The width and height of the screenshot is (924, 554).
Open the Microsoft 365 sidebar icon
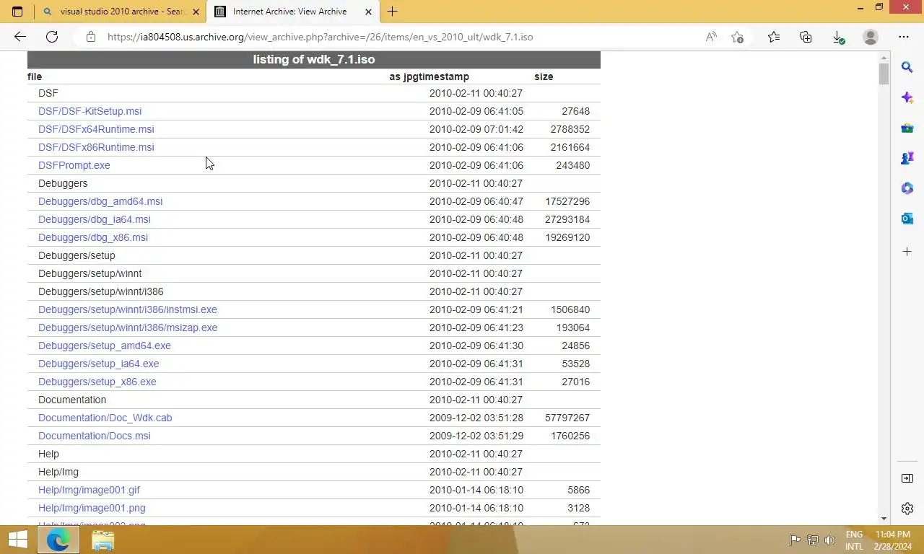point(907,188)
